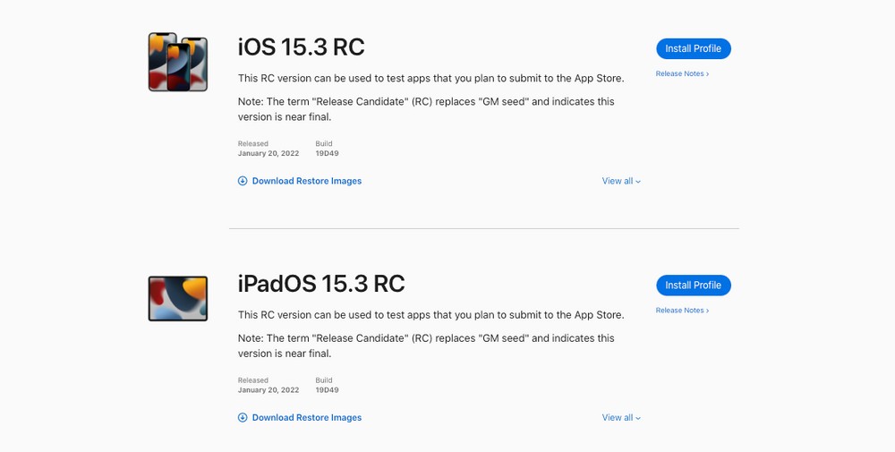895x452 pixels.
Task: Install the iPadOS 15.3 RC profile
Action: [x=694, y=285]
